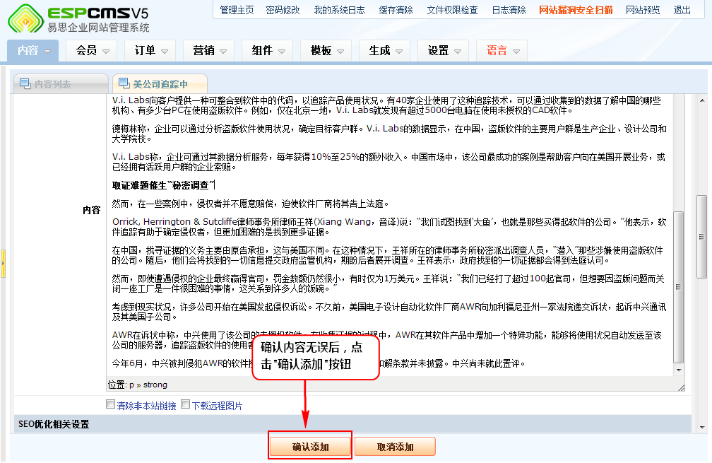Click the content editor's vertical scrollbar thumb
Viewport: 712px width, 463px height.
click(678, 287)
